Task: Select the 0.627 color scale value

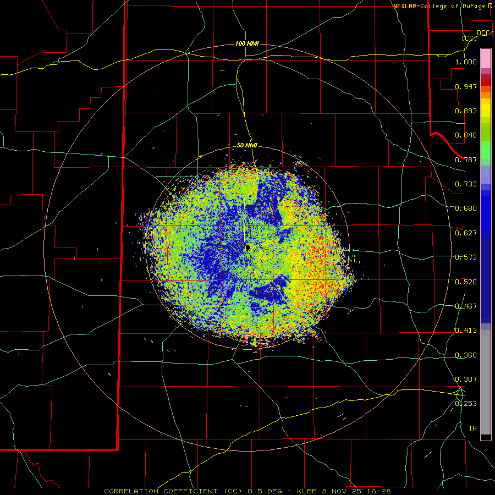Action: tap(466, 233)
